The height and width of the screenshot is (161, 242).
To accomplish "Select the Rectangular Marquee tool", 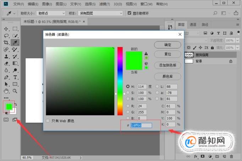I will click(x=15, y=29).
